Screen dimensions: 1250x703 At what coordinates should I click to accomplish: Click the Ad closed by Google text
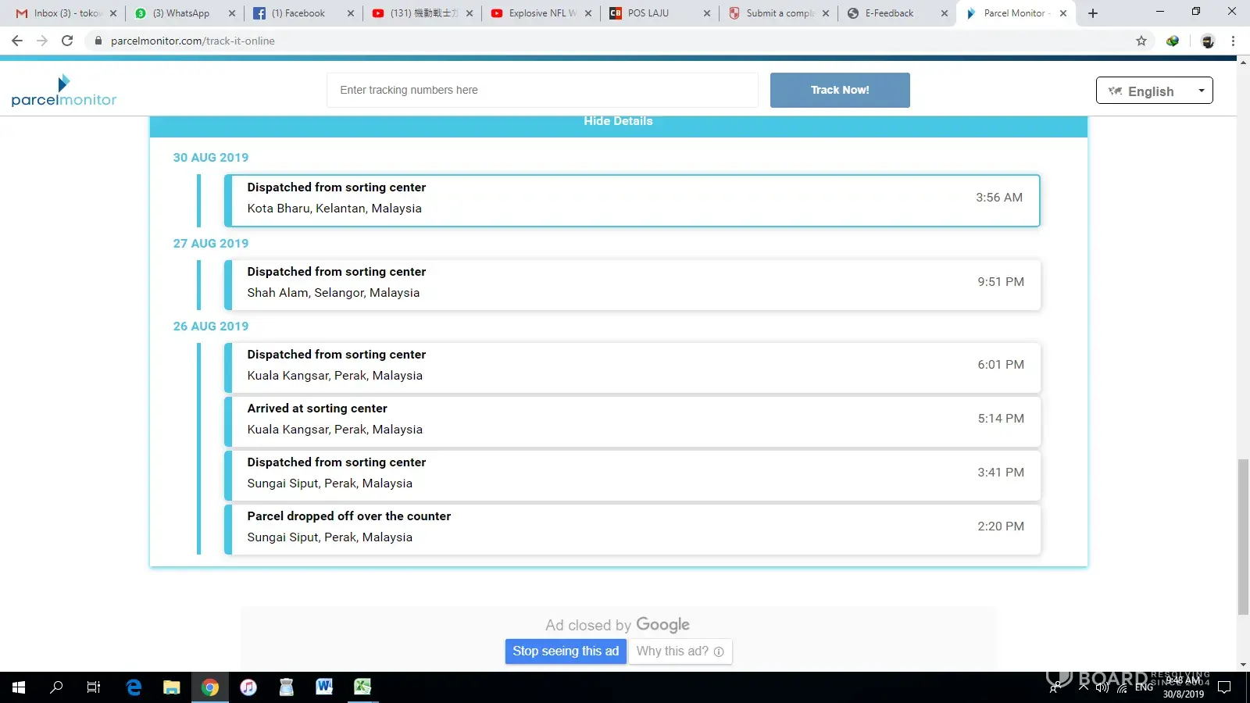[x=617, y=625]
